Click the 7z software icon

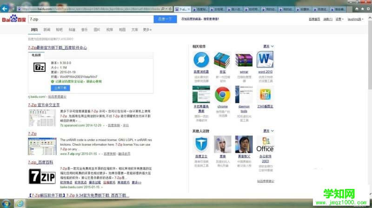coord(40,67)
